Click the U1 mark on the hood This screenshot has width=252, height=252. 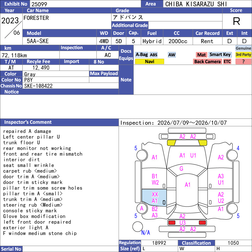(x=193, y=156)
